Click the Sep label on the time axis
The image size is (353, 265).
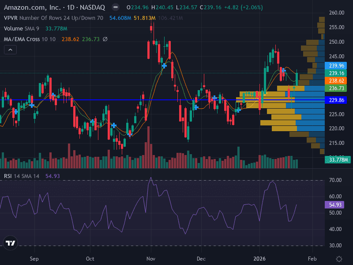pyautogui.click(x=34, y=259)
